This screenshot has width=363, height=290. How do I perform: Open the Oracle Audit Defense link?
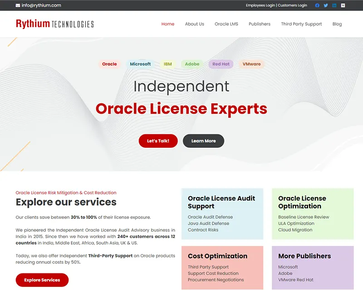(x=210, y=217)
